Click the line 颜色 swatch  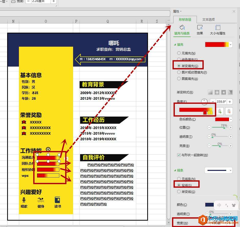[x=209, y=205]
